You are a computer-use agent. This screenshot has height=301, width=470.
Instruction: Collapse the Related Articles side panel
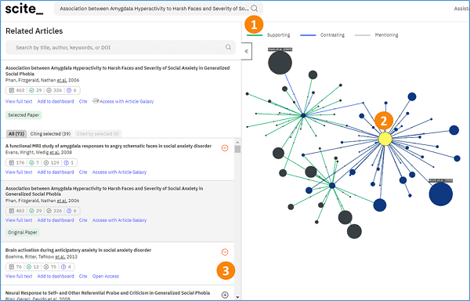click(x=247, y=51)
